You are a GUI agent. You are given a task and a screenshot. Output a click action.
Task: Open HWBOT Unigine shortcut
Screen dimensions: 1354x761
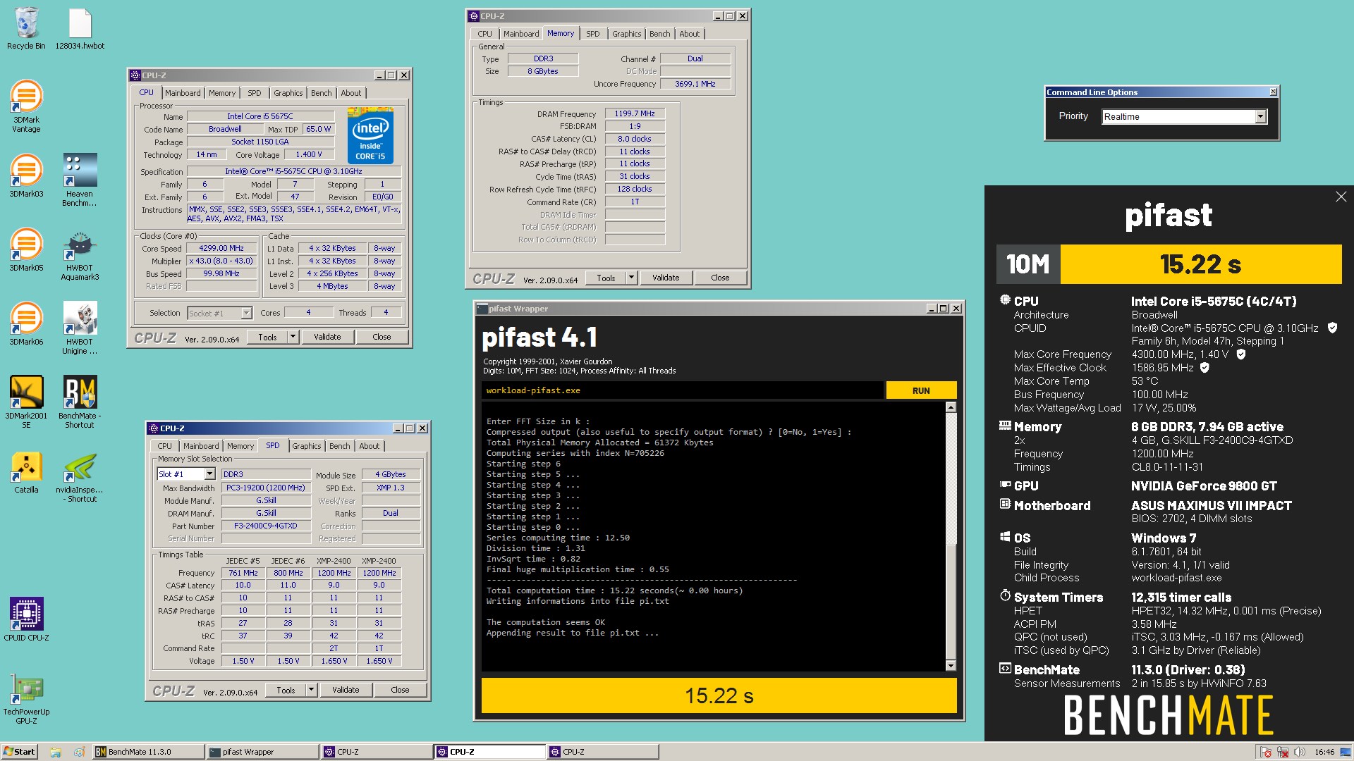point(80,328)
